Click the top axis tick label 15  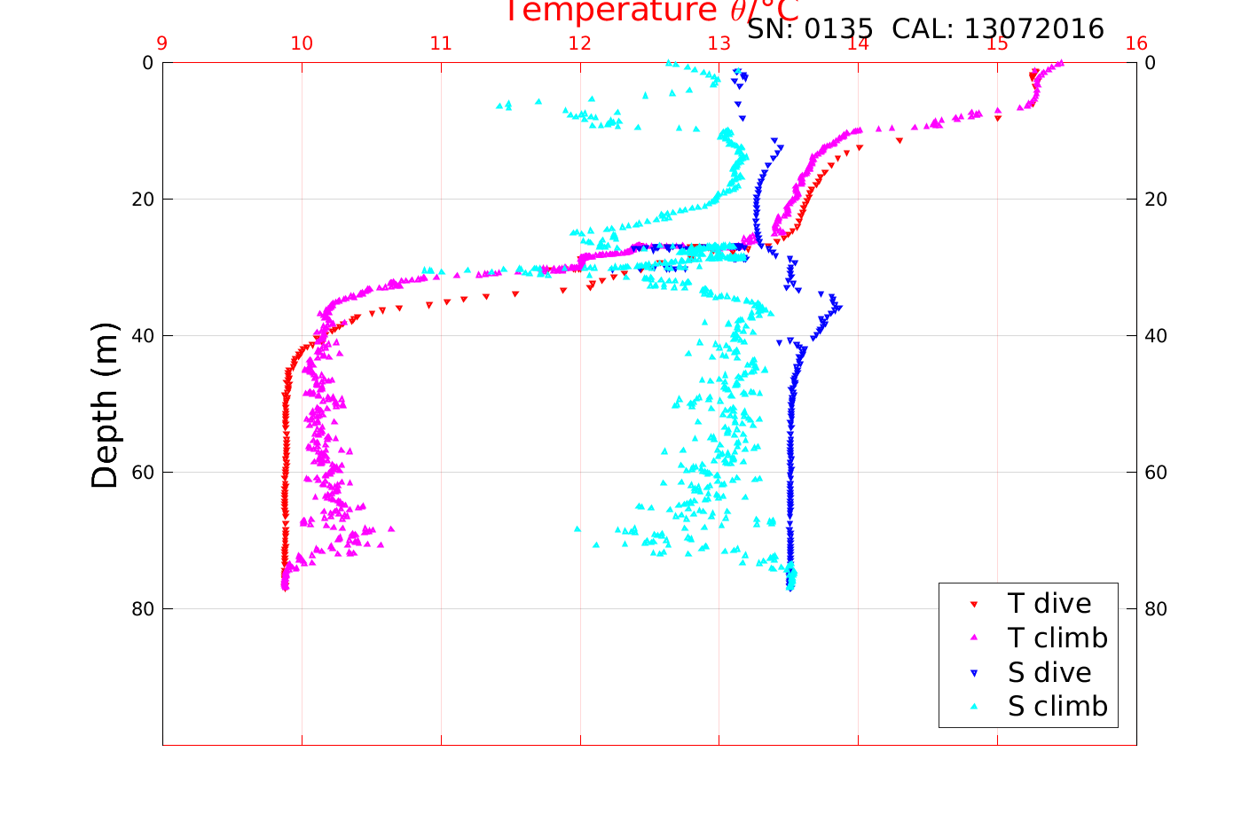coord(997,43)
